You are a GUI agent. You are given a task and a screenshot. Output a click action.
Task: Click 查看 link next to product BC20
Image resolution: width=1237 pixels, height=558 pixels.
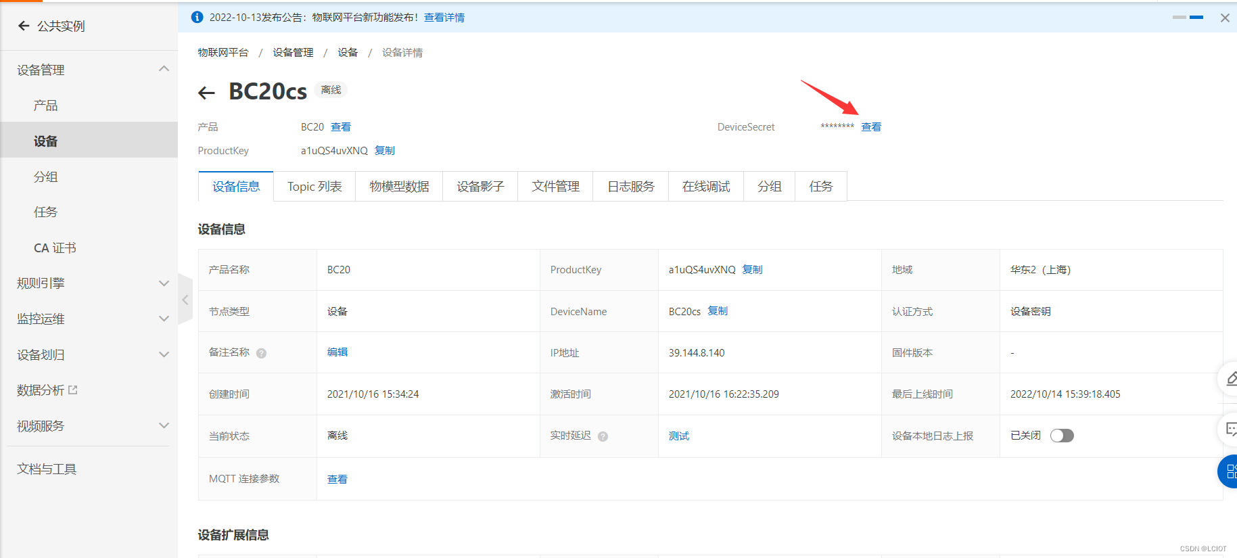[x=341, y=126]
